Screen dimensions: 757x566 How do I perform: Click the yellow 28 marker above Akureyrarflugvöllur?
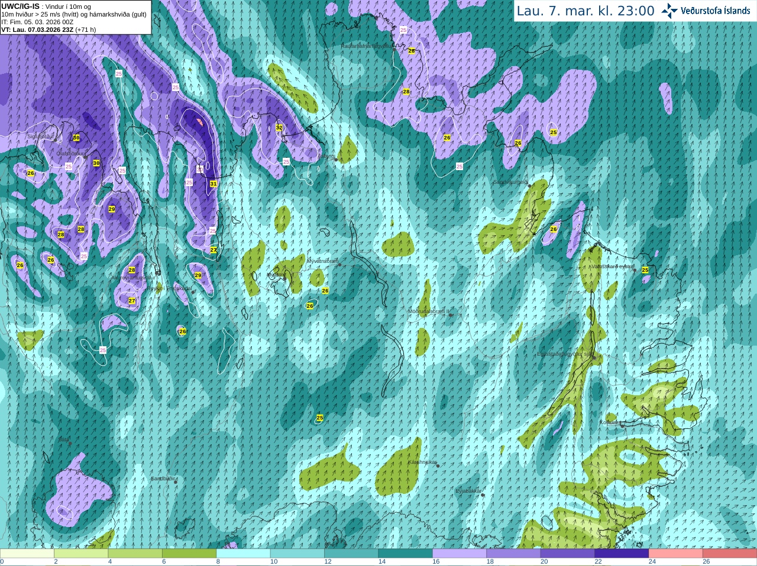click(132, 271)
